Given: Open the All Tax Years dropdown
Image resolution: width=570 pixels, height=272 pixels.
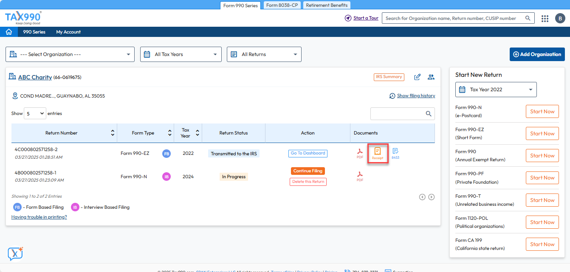Looking at the screenshot, I should (x=181, y=54).
